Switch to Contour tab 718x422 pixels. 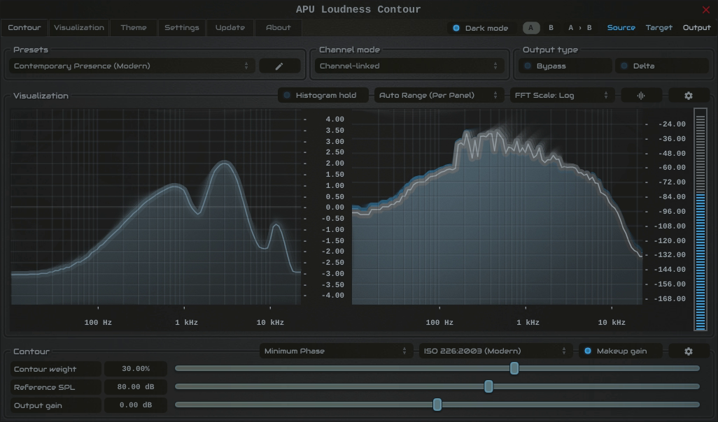pos(24,28)
